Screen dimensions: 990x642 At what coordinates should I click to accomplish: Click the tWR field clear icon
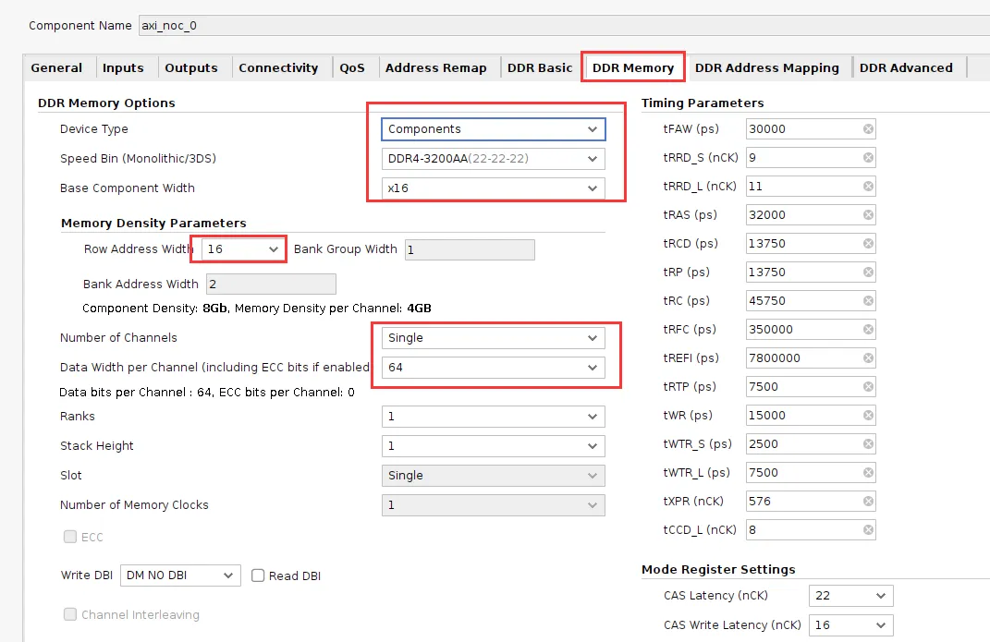pos(868,416)
